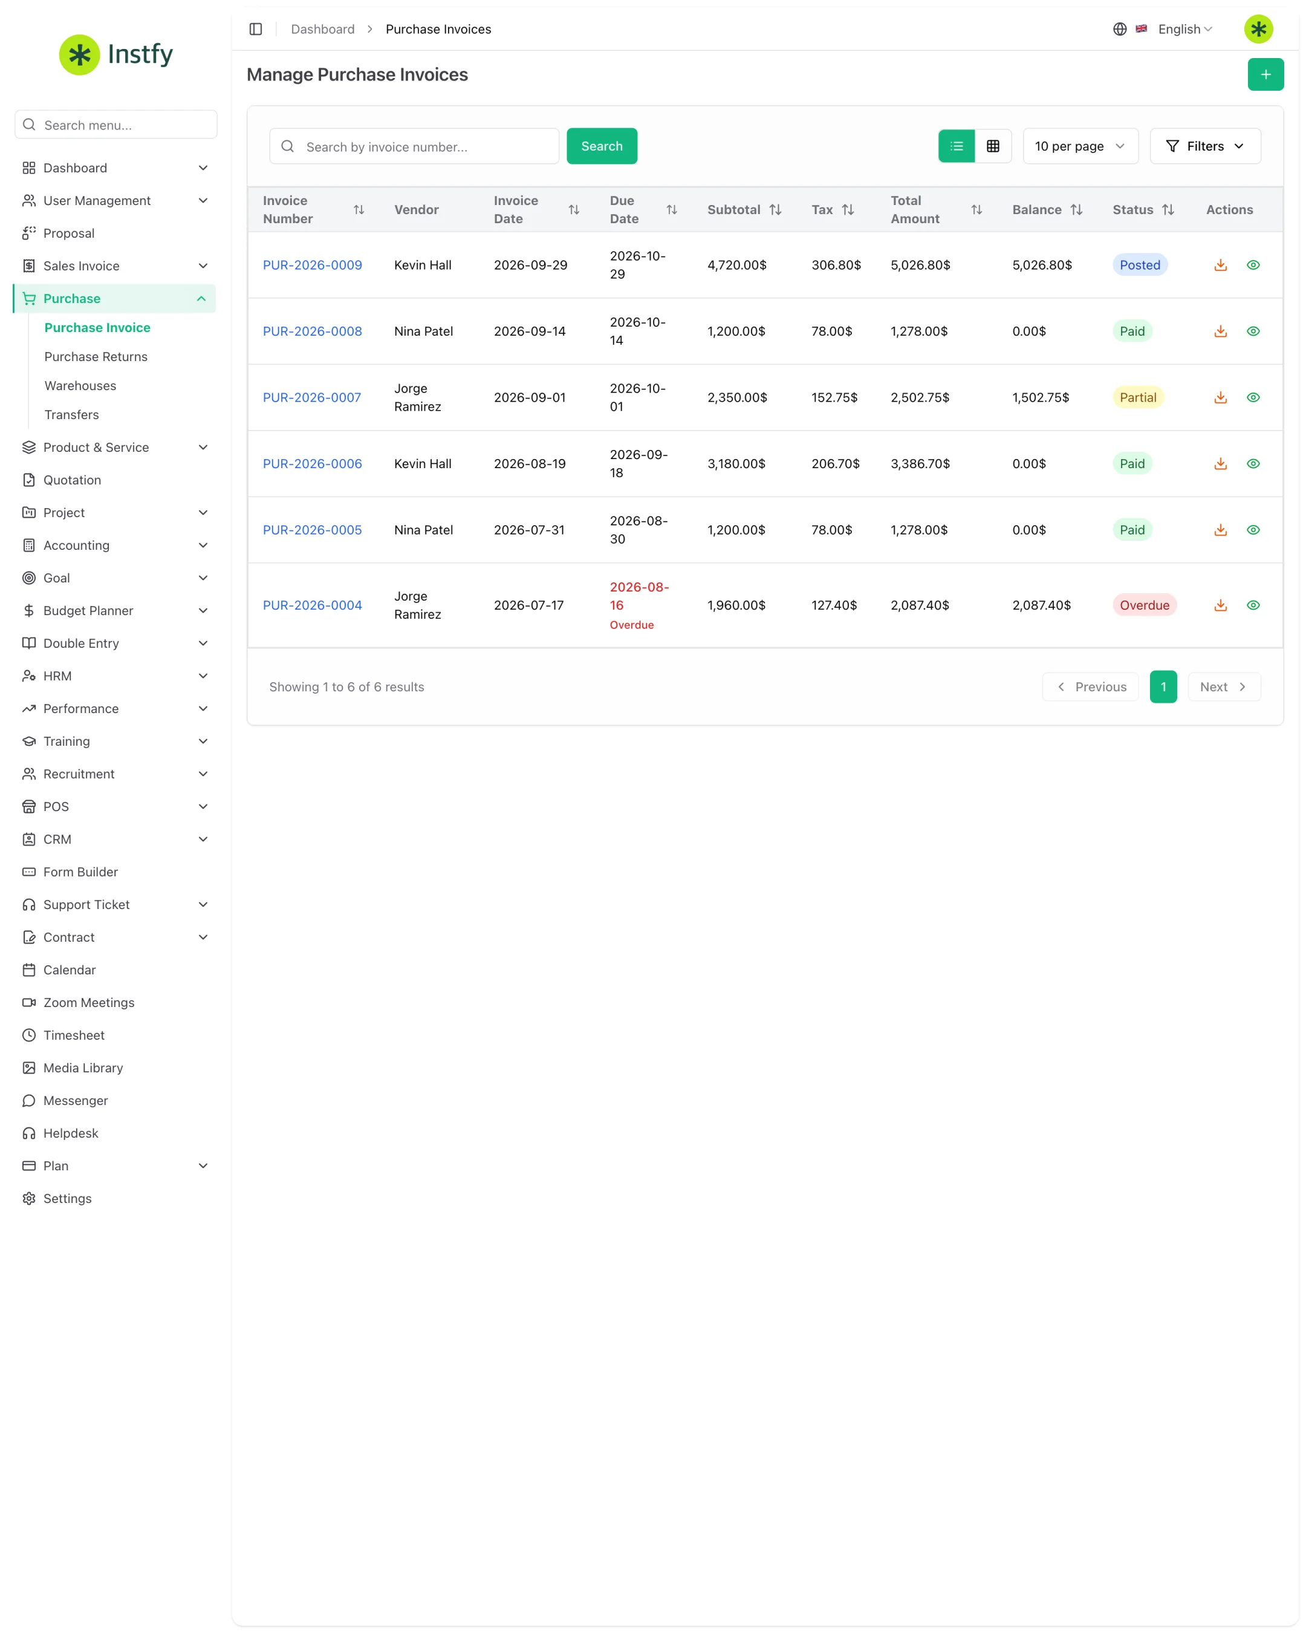Download invoice PUR-2026-0007
The image size is (1306, 1633).
click(1220, 397)
